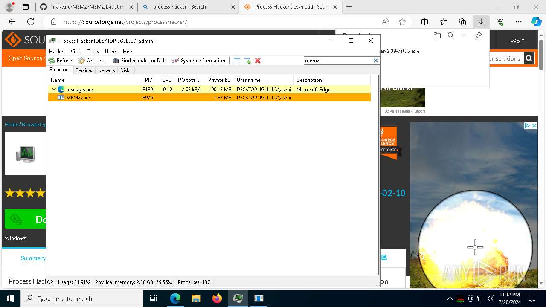This screenshot has width=546, height=307.
Task: Open Edge collections icon
Action: tap(462, 22)
